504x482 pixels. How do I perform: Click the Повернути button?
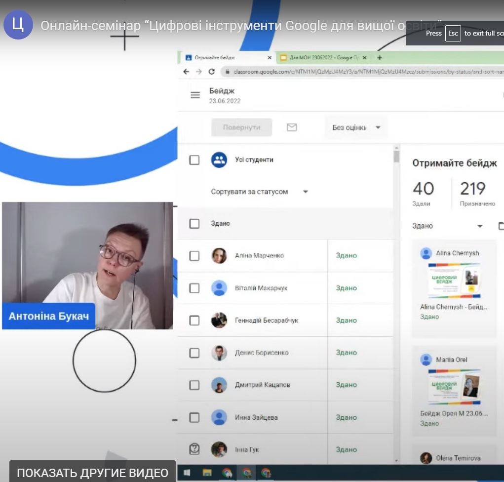point(241,127)
